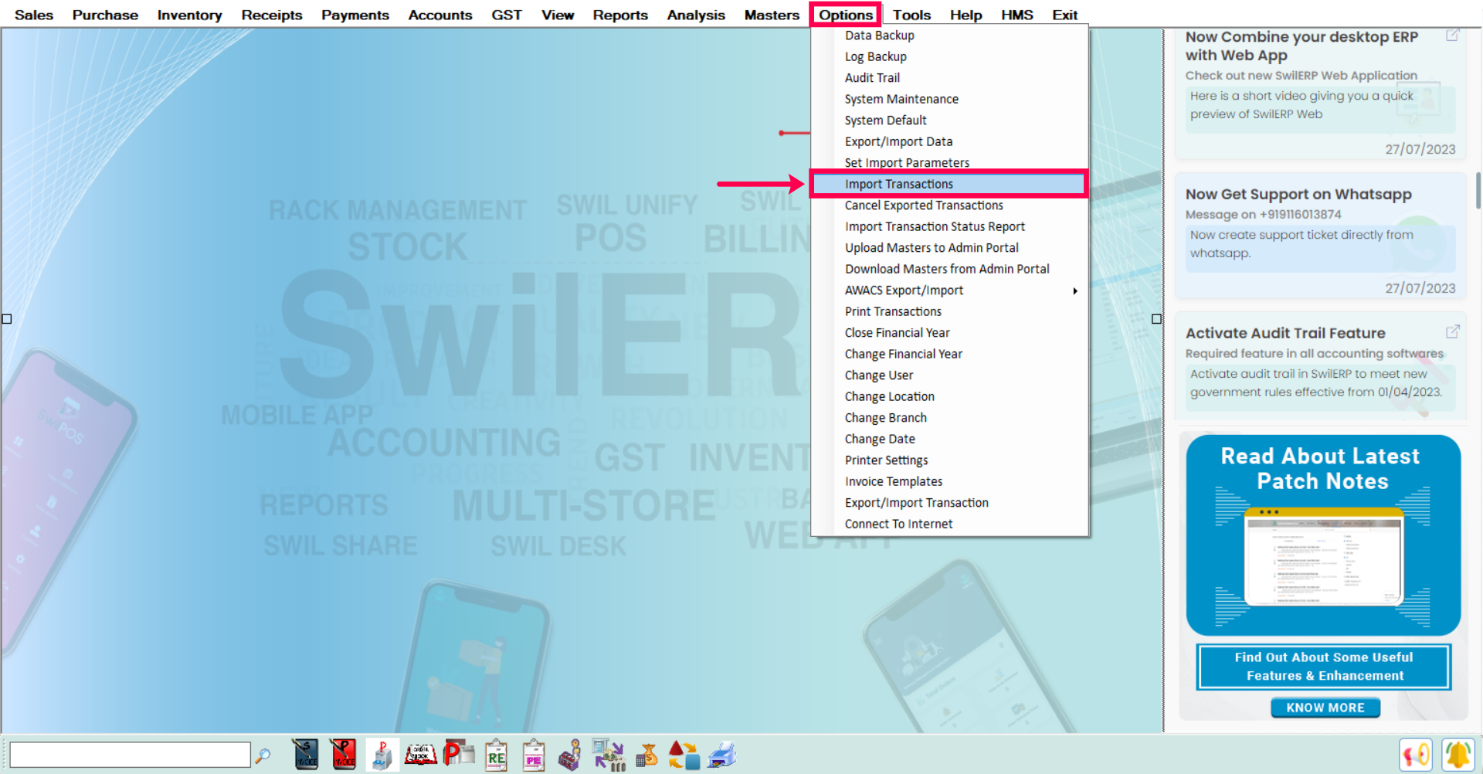Open Printer Settings entry
The height and width of the screenshot is (774, 1483).
[949, 460]
